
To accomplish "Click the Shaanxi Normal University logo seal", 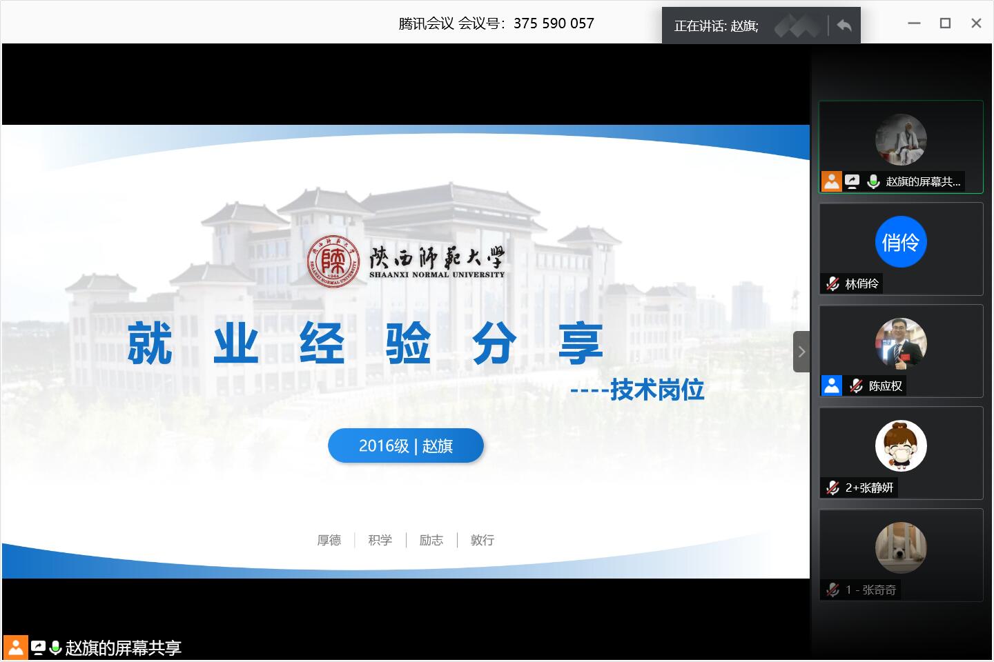I will (333, 262).
